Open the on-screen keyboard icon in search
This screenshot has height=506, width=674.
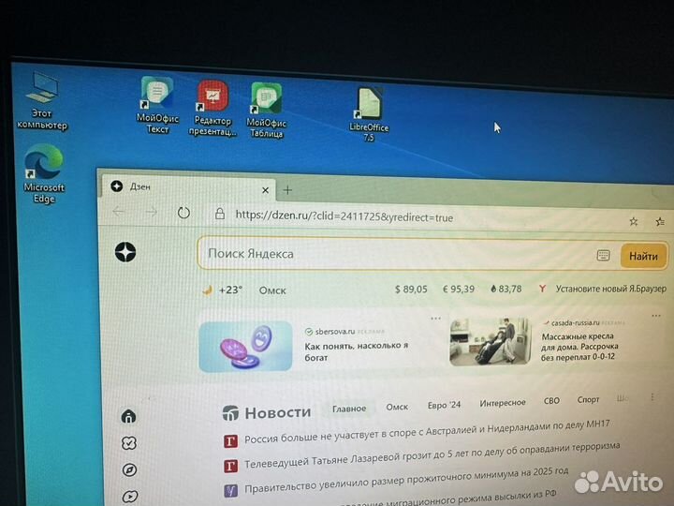click(603, 255)
